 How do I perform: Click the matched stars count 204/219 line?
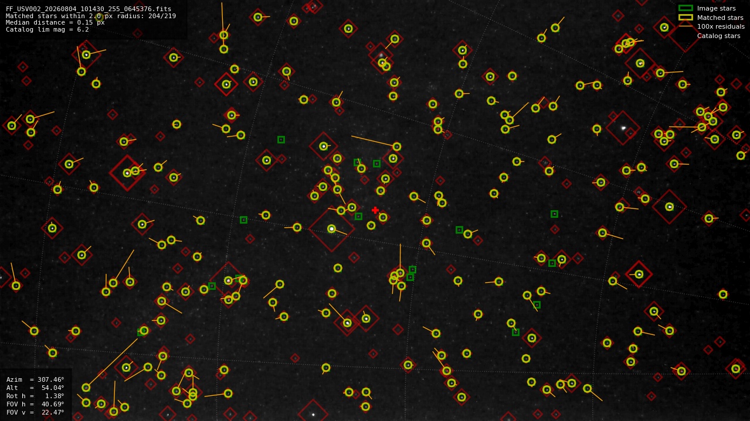(x=91, y=16)
